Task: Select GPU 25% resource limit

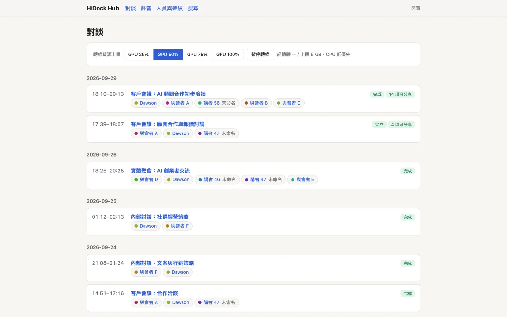Action: (138, 55)
